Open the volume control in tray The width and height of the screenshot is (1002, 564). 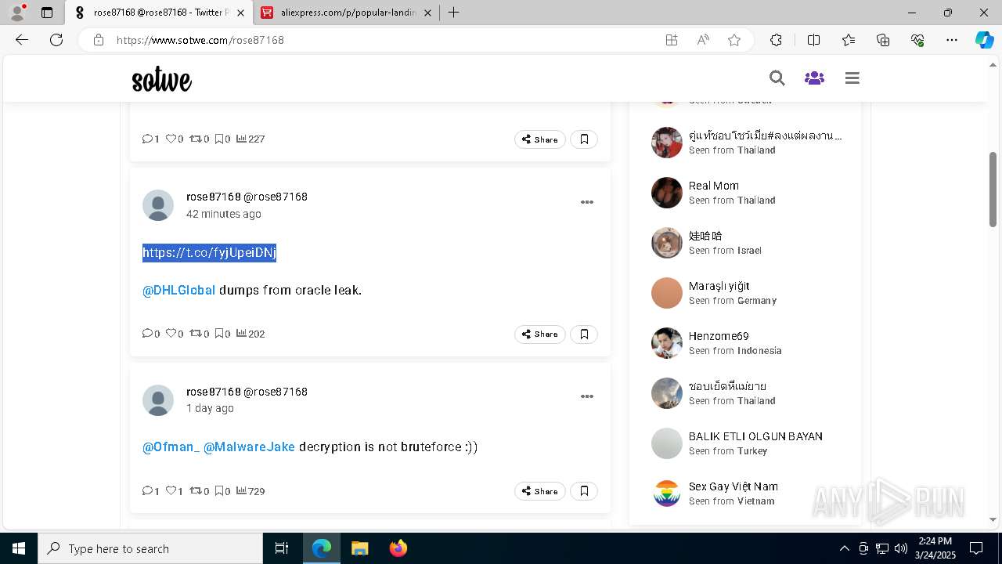pyautogui.click(x=900, y=548)
